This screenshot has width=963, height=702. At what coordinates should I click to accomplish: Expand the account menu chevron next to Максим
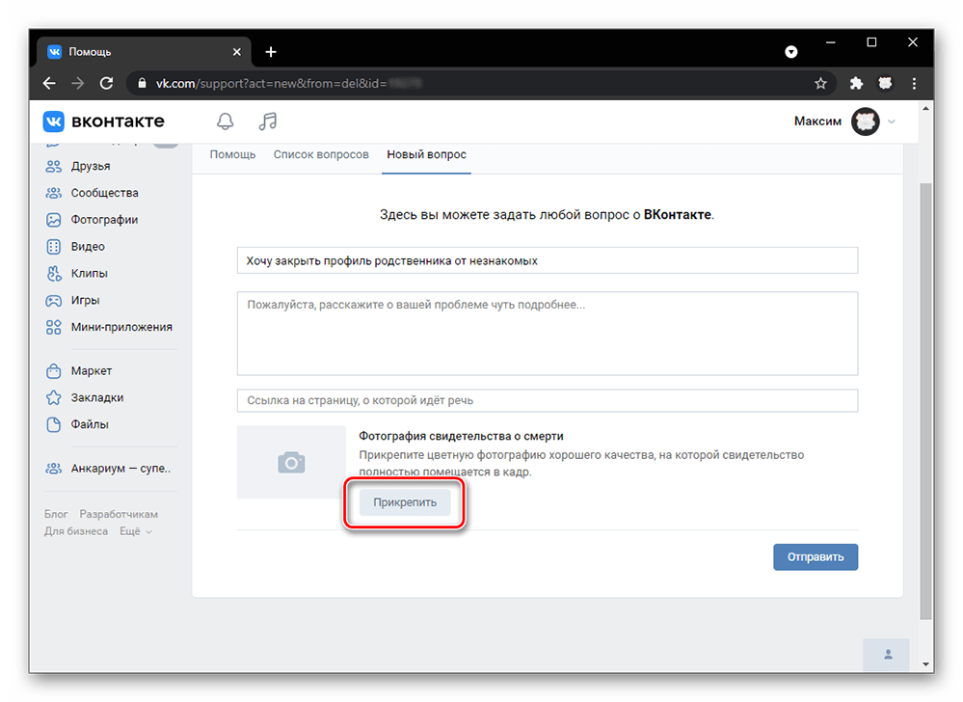click(x=892, y=121)
